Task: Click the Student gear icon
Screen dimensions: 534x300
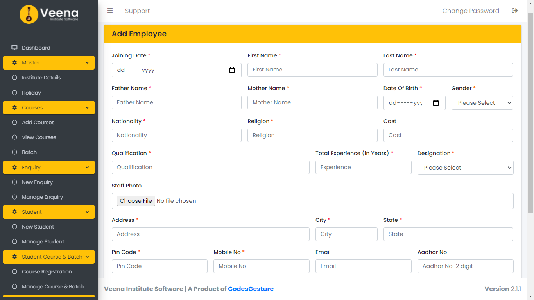Action: (14, 212)
